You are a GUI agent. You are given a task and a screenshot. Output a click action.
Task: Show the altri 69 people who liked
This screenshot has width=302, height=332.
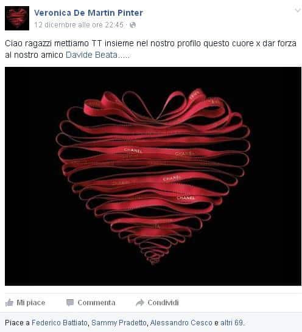pyautogui.click(x=231, y=323)
